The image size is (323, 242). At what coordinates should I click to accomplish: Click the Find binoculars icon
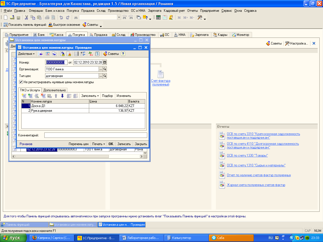click(x=76, y=17)
